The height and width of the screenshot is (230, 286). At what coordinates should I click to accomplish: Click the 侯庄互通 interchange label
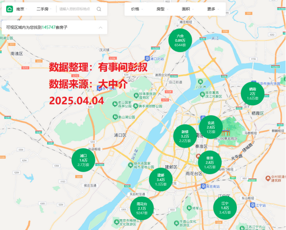click(90, 186)
